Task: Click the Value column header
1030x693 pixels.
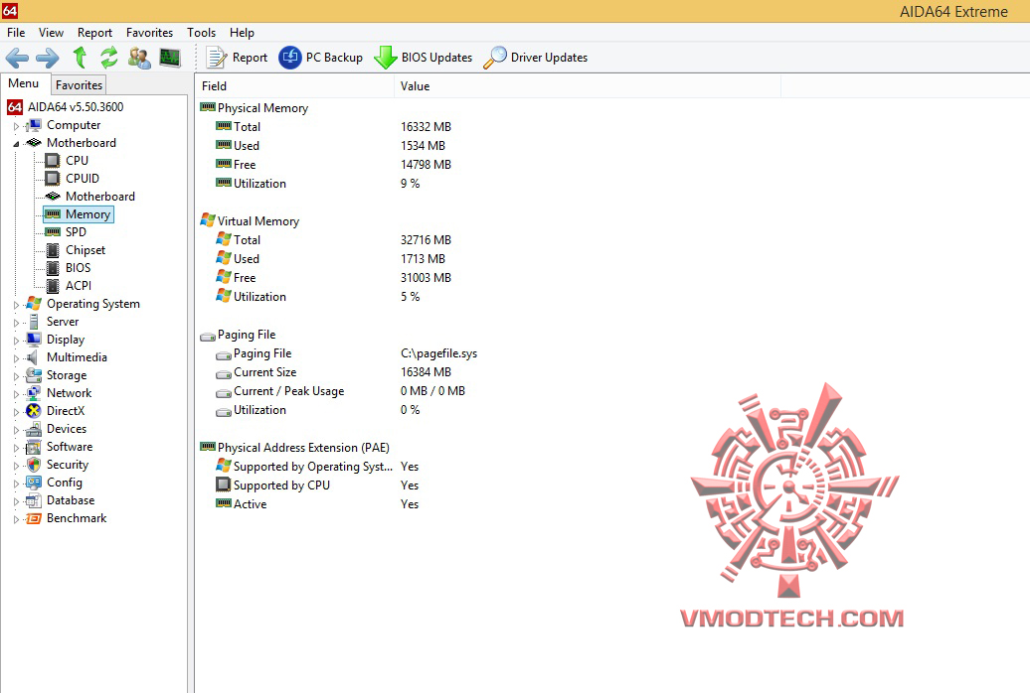Action: tap(588, 86)
